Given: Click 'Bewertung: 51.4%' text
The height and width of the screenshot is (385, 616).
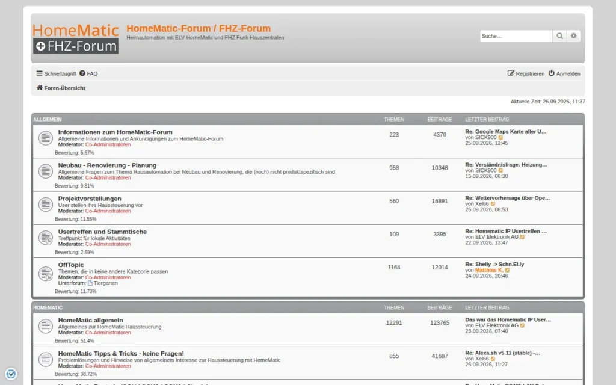Looking at the screenshot, I should [75, 341].
